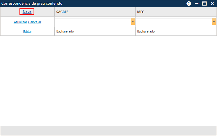Click the window title text

coord(32,4)
